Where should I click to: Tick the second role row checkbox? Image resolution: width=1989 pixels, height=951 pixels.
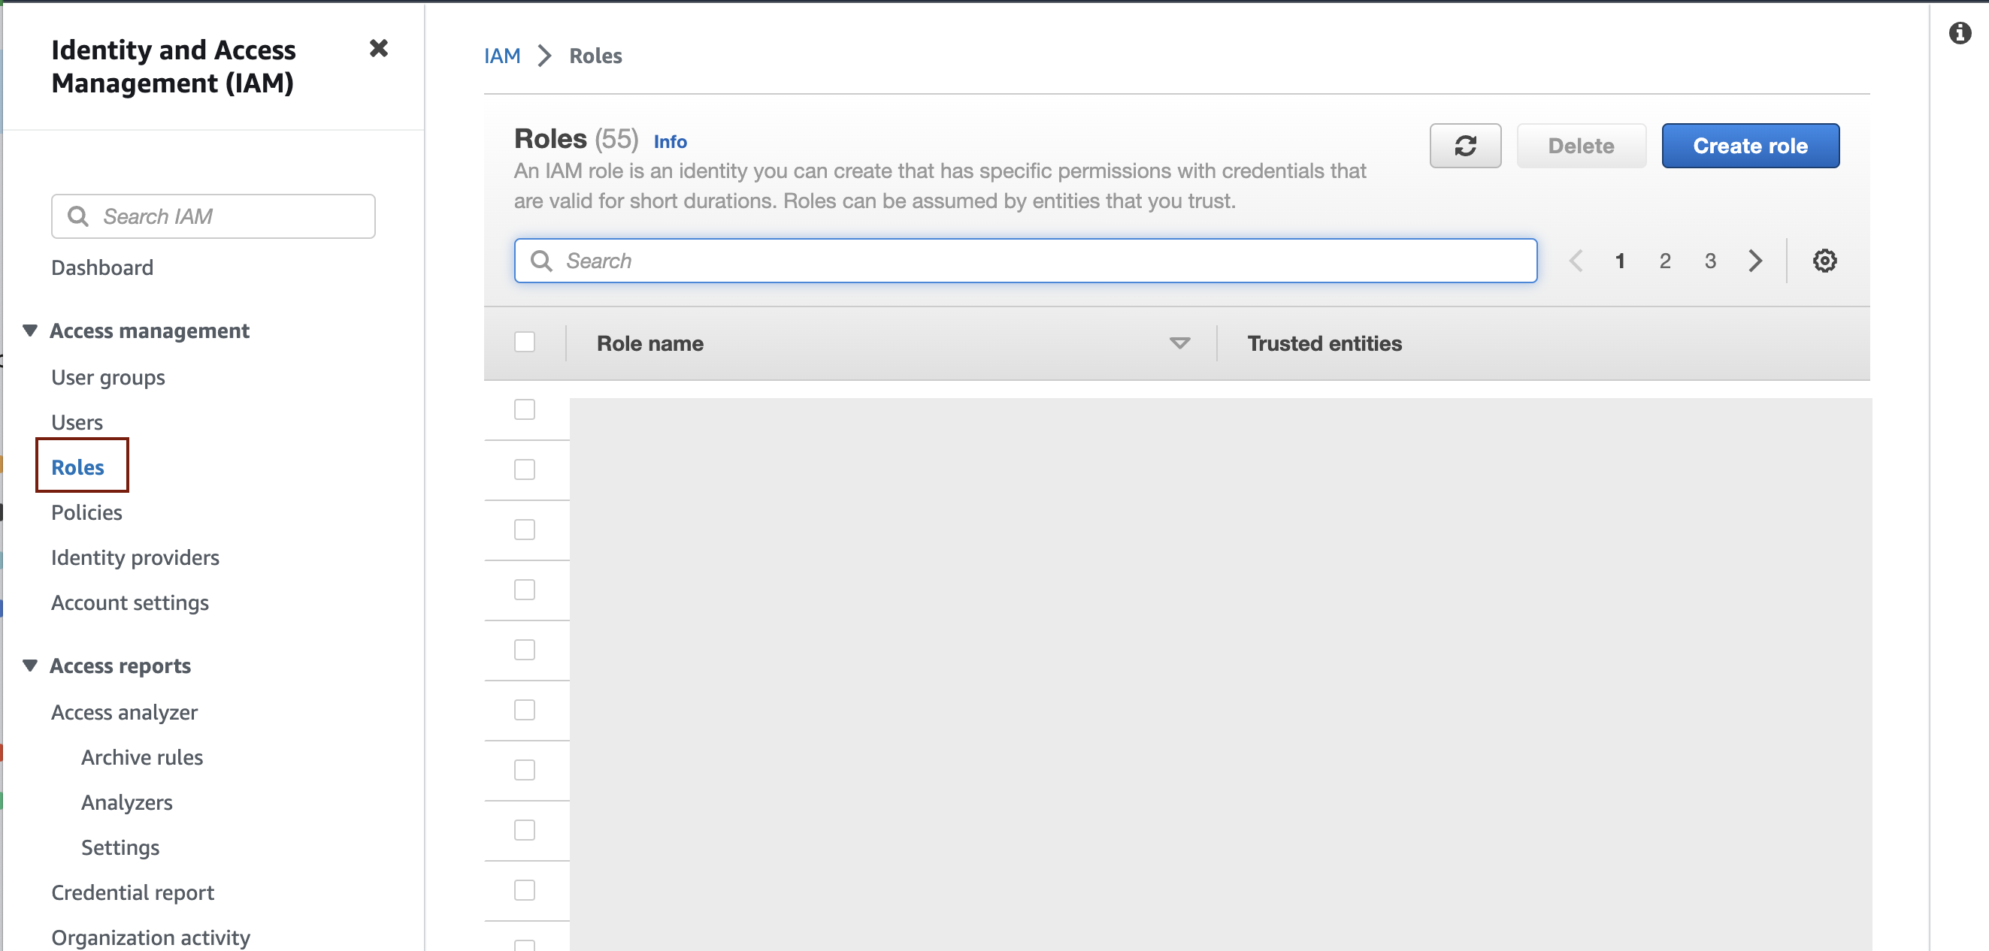point(524,469)
